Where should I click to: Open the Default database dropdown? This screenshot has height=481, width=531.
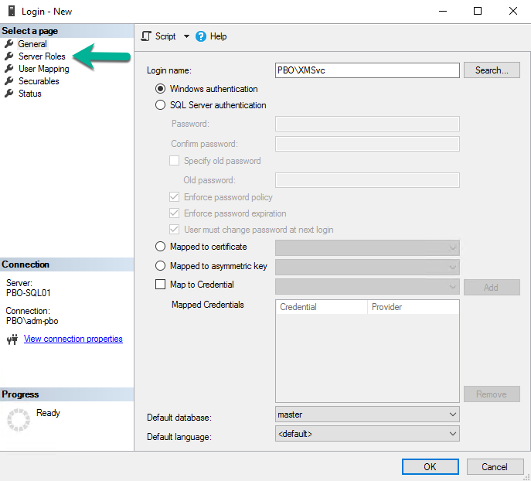pos(367,414)
